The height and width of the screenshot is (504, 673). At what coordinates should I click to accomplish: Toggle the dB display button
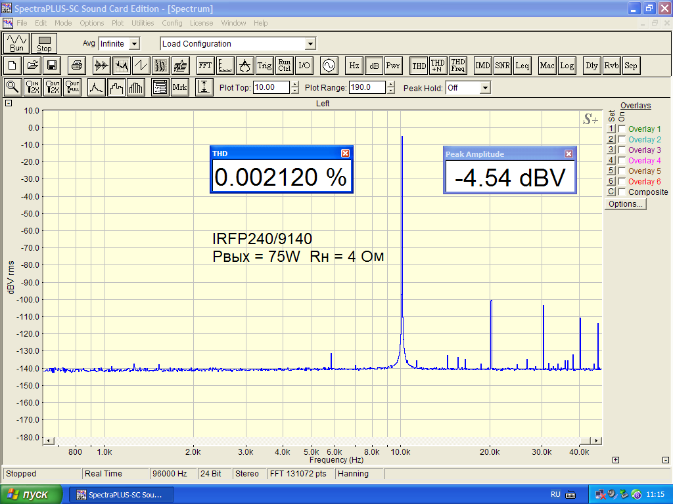[x=374, y=66]
